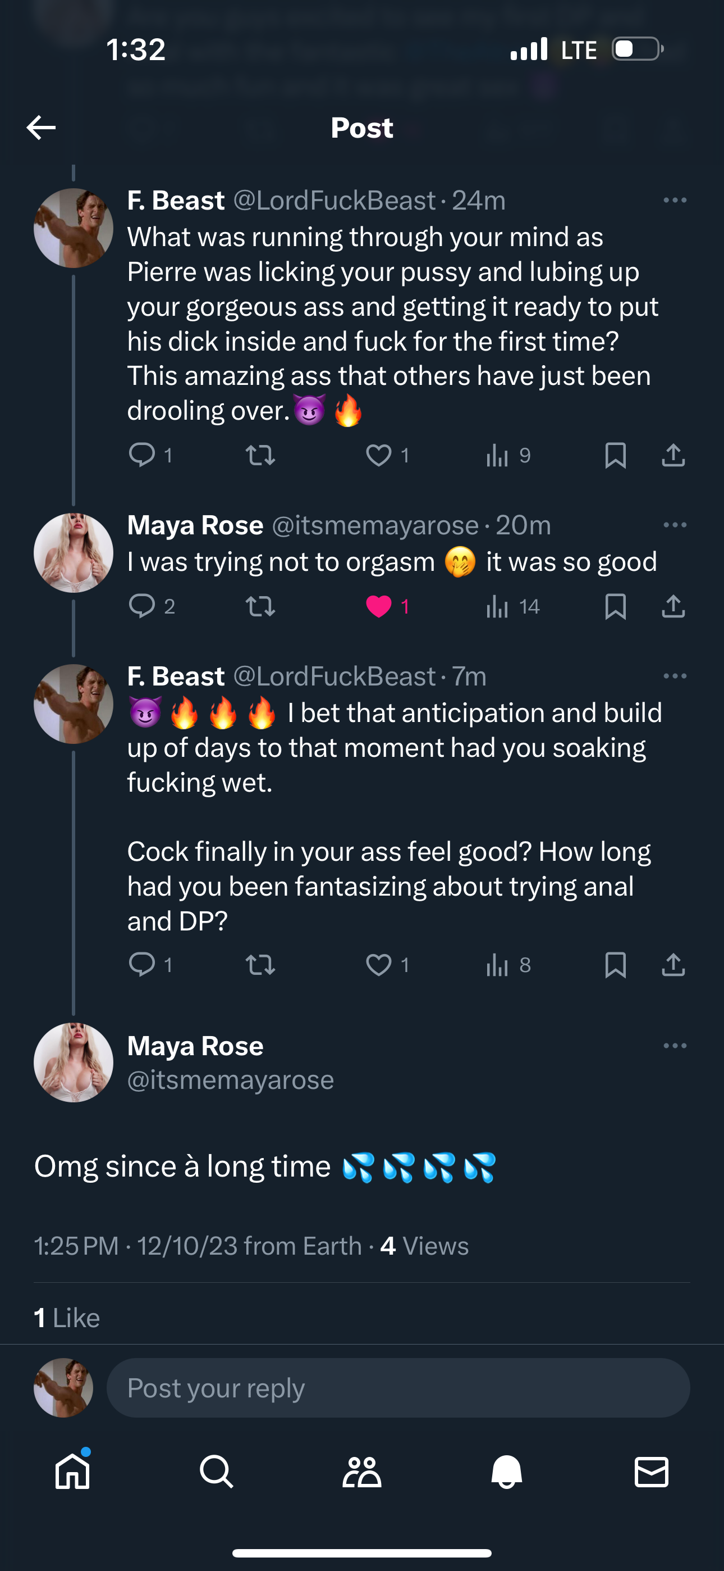View the 1 Like list
Image resolution: width=724 pixels, height=1571 pixels.
[x=67, y=1318]
